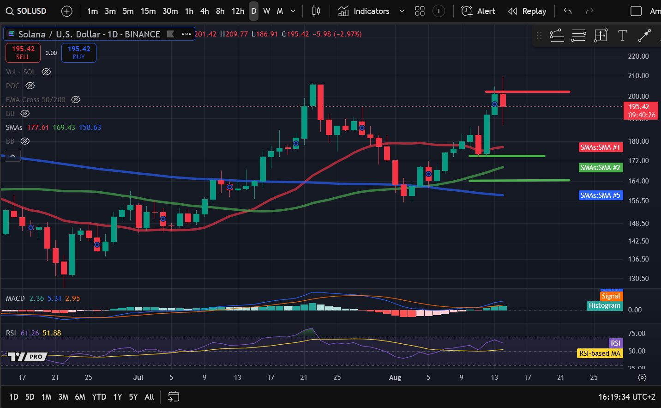Click the 12h timeframe
This screenshot has width=661, height=408.
tap(238, 11)
